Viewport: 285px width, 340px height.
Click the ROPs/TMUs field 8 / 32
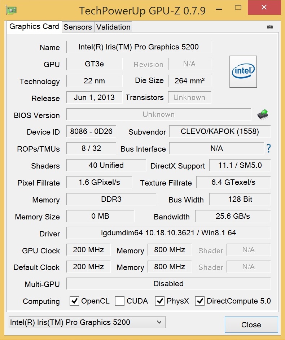91,148
